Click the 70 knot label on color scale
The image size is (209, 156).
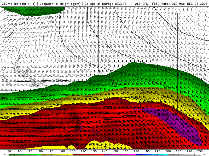click(x=30, y=151)
